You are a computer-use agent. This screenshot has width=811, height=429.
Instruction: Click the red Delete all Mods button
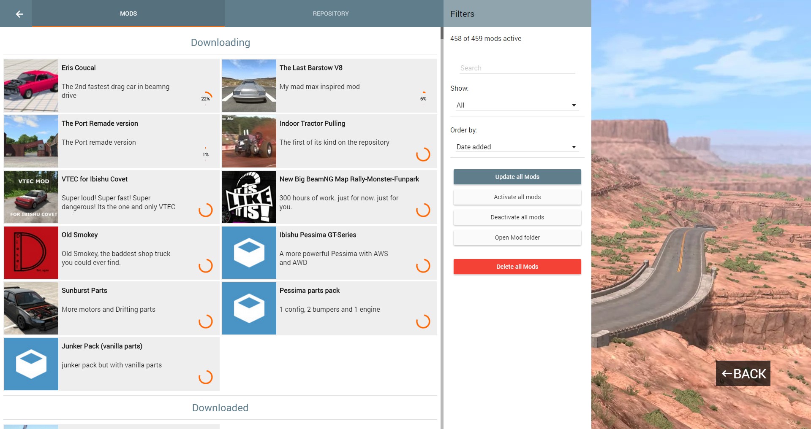517,267
